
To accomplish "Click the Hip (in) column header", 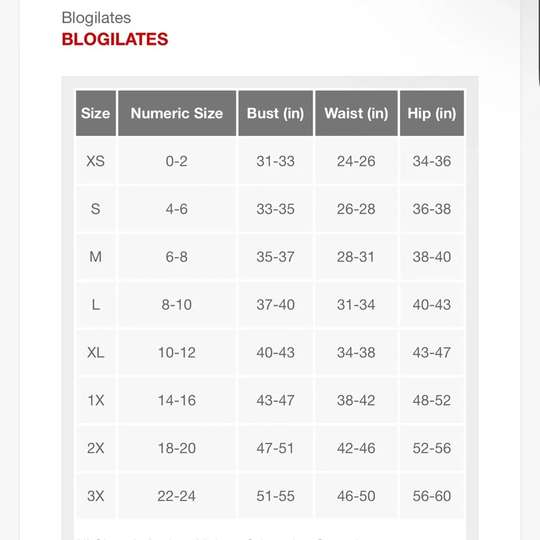I will (x=431, y=113).
